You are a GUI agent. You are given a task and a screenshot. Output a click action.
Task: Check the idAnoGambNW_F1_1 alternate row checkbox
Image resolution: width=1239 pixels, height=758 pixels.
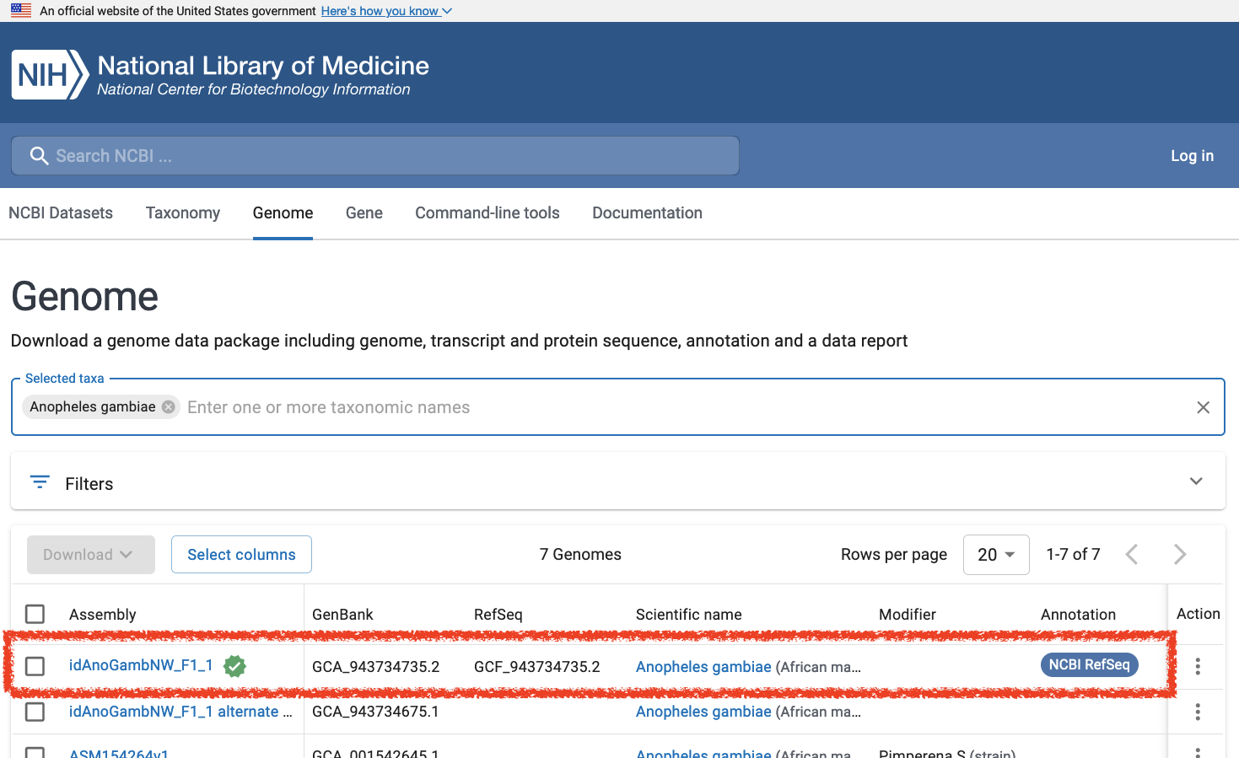35,712
